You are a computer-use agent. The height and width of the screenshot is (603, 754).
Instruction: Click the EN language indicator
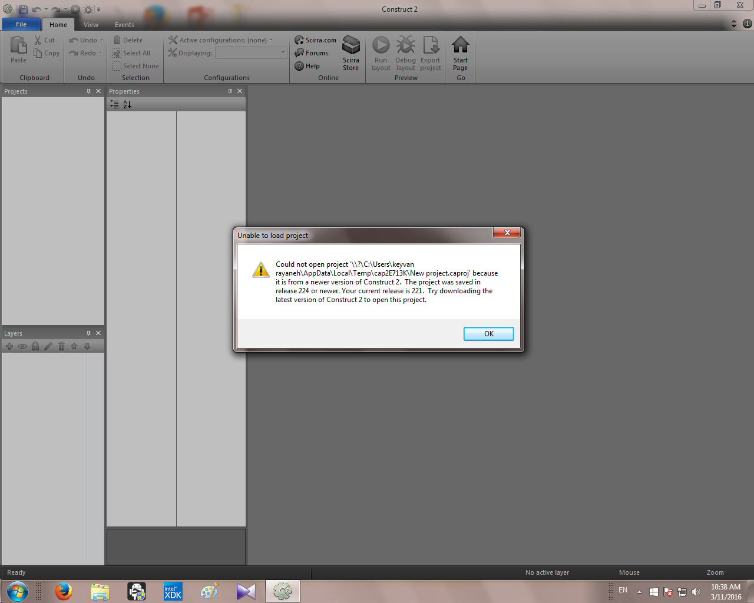coord(623,590)
